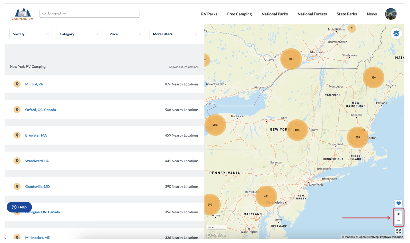This screenshot has height=243, width=410.
Task: Open the Orford, QC, Canada link
Action: point(41,110)
